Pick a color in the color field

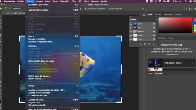175,25
